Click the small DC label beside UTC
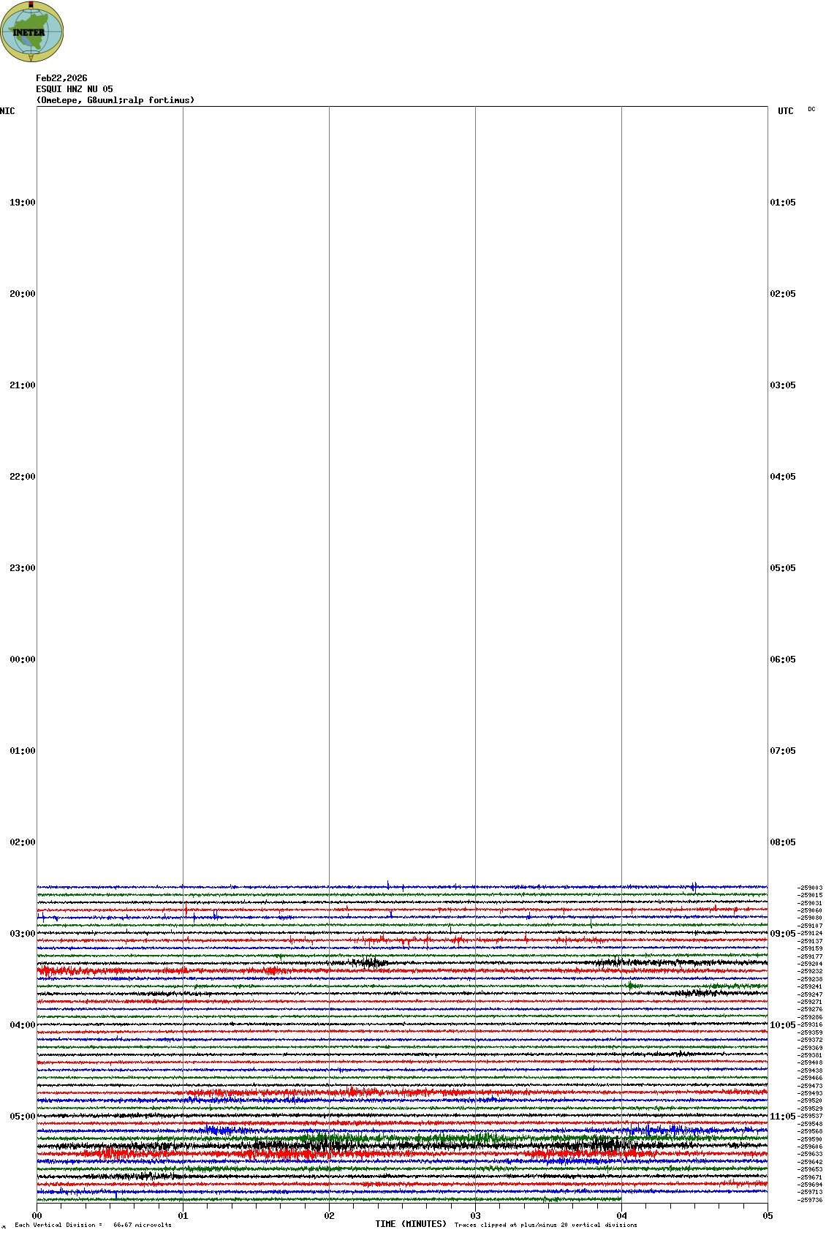 [x=811, y=110]
